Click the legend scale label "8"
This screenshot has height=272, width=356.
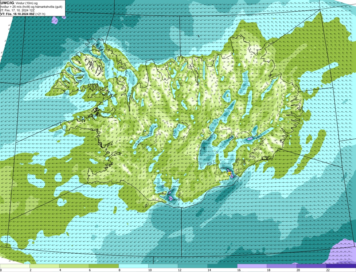click(120, 270)
